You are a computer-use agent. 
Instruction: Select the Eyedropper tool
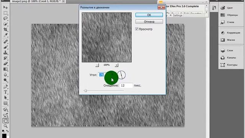tap(5, 35)
